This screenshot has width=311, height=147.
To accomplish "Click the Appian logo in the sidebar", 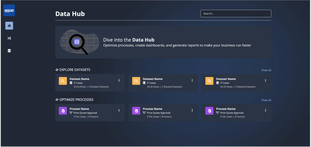I will point(9,10).
